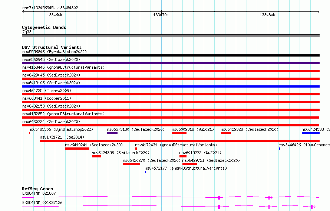Click nsv6015272 (Wu2021) label

pyautogui.click(x=200, y=153)
